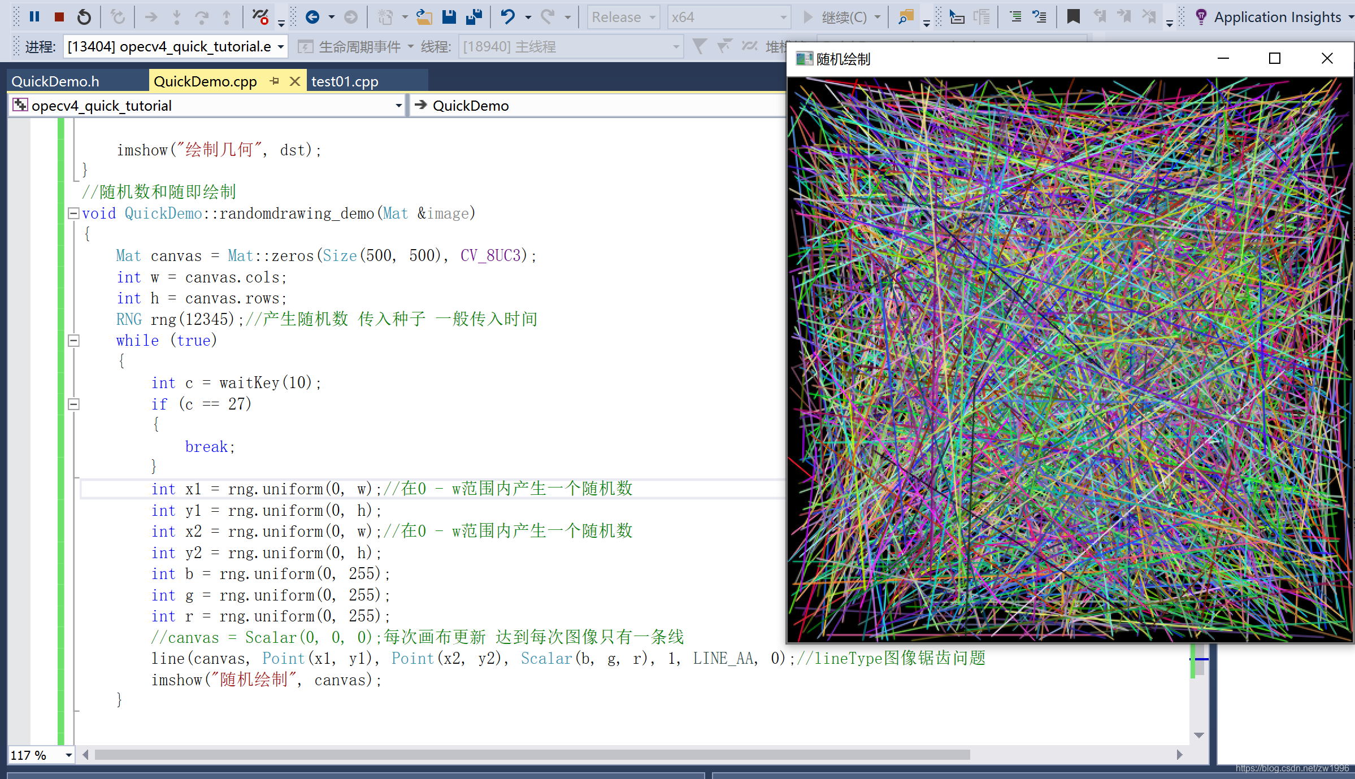Image resolution: width=1355 pixels, height=779 pixels.
Task: Pause the debugging session
Action: click(x=34, y=17)
